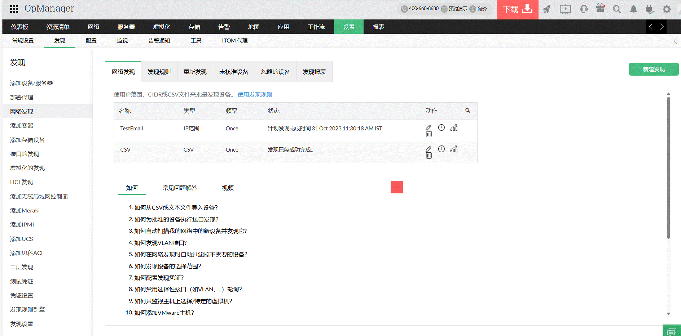Select 添加设备/服务器 in the sidebar
Viewport: 681px width, 336px height.
31,82
